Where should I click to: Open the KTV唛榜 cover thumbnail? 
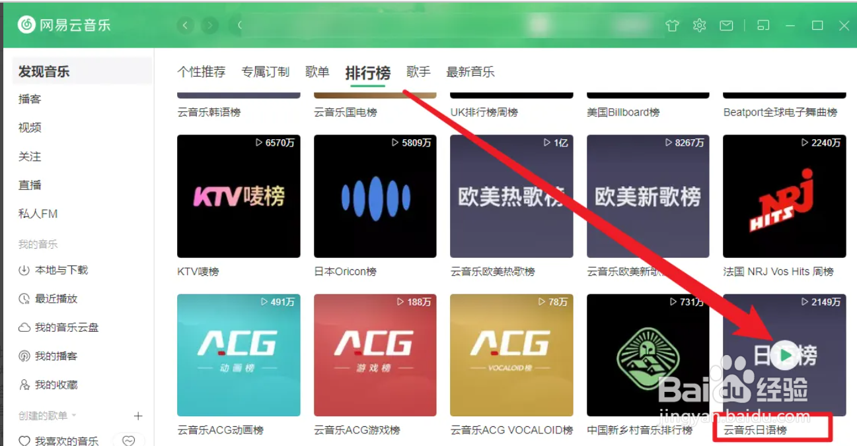pyautogui.click(x=239, y=196)
